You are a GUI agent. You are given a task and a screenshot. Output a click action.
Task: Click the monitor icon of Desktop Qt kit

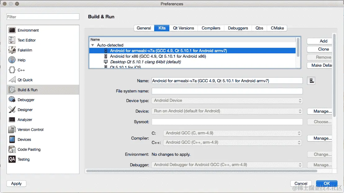pyautogui.click(x=106, y=62)
